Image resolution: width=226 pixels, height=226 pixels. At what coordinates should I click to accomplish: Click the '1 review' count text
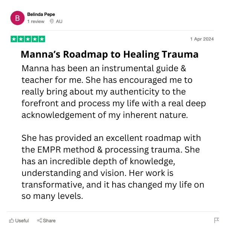coord(36,21)
